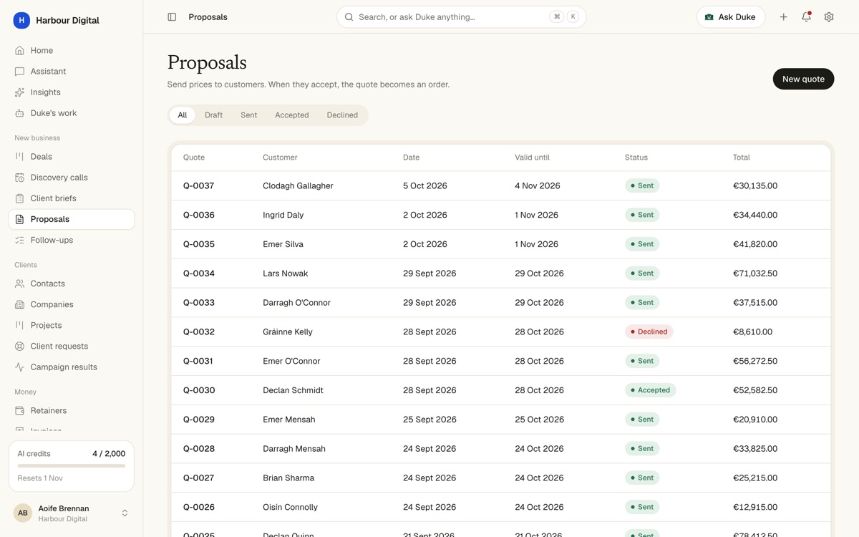Click the Customer column header
The width and height of the screenshot is (859, 537).
(x=280, y=158)
